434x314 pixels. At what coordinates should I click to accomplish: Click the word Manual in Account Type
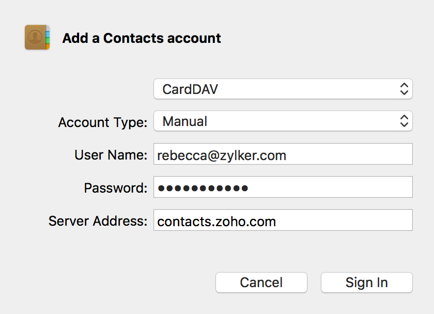pyautogui.click(x=184, y=121)
